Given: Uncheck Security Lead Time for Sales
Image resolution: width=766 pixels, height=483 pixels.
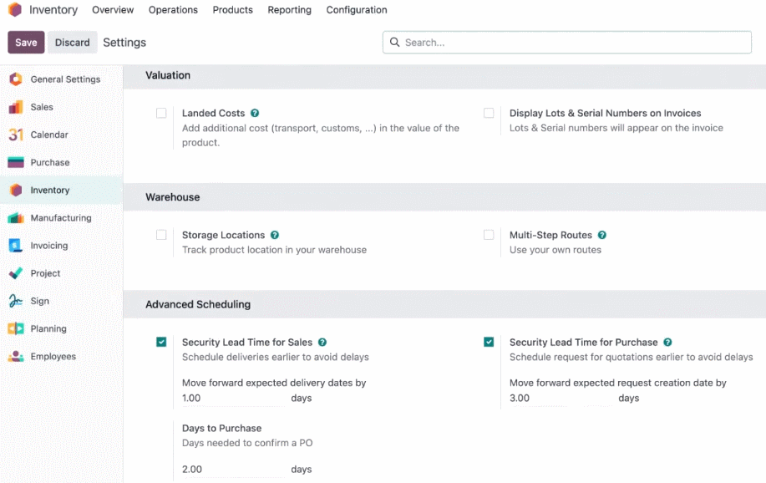Looking at the screenshot, I should (x=161, y=342).
